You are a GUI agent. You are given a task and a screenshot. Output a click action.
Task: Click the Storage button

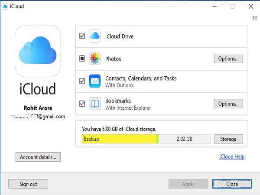coord(228,139)
